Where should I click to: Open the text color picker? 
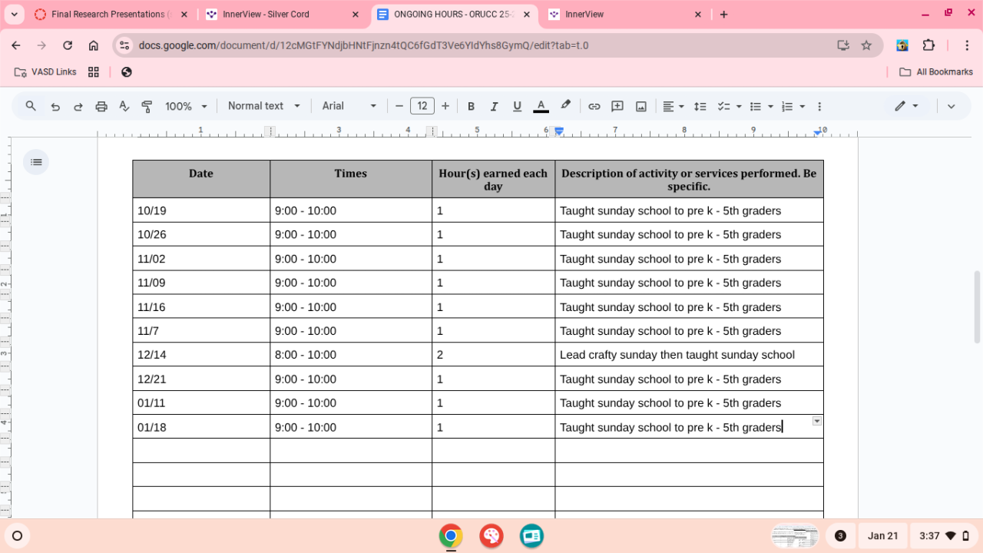(541, 107)
